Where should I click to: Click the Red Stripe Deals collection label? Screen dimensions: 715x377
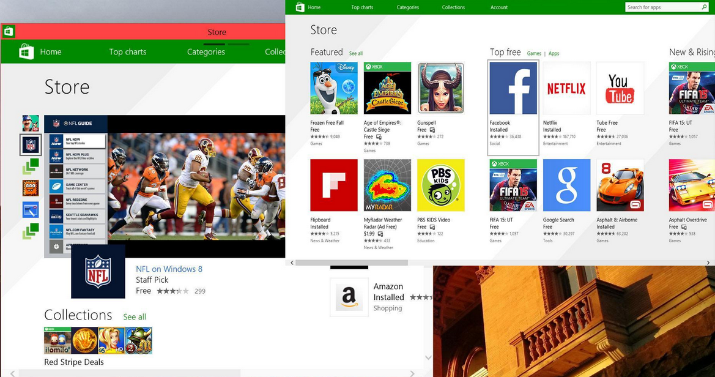point(74,362)
